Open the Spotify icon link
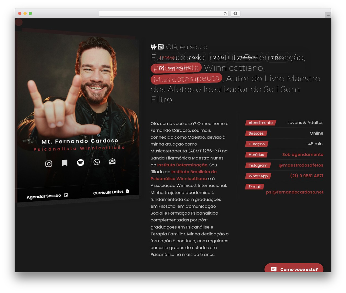 point(81,162)
